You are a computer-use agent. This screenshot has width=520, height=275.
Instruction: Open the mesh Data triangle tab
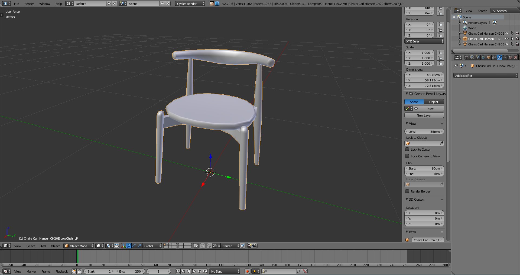(505, 57)
